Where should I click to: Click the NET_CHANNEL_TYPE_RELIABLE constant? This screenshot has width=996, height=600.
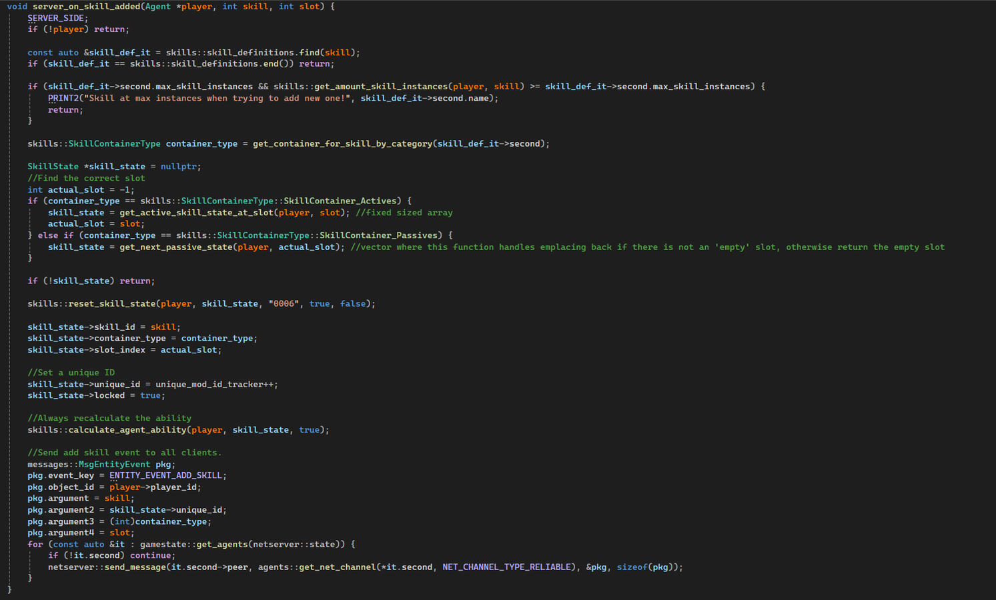507,567
